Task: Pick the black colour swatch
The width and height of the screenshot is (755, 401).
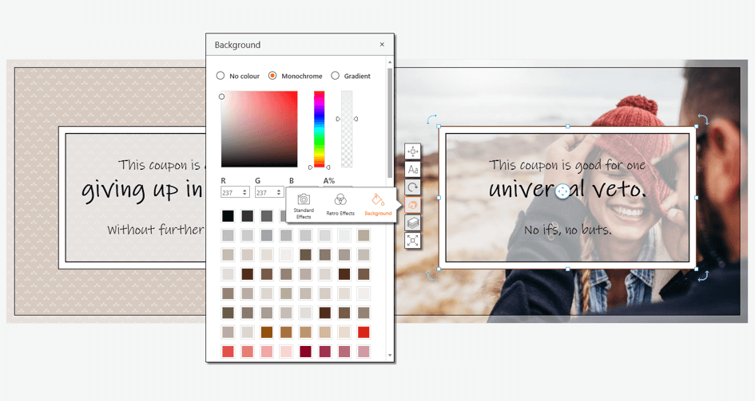Action: pyautogui.click(x=228, y=216)
